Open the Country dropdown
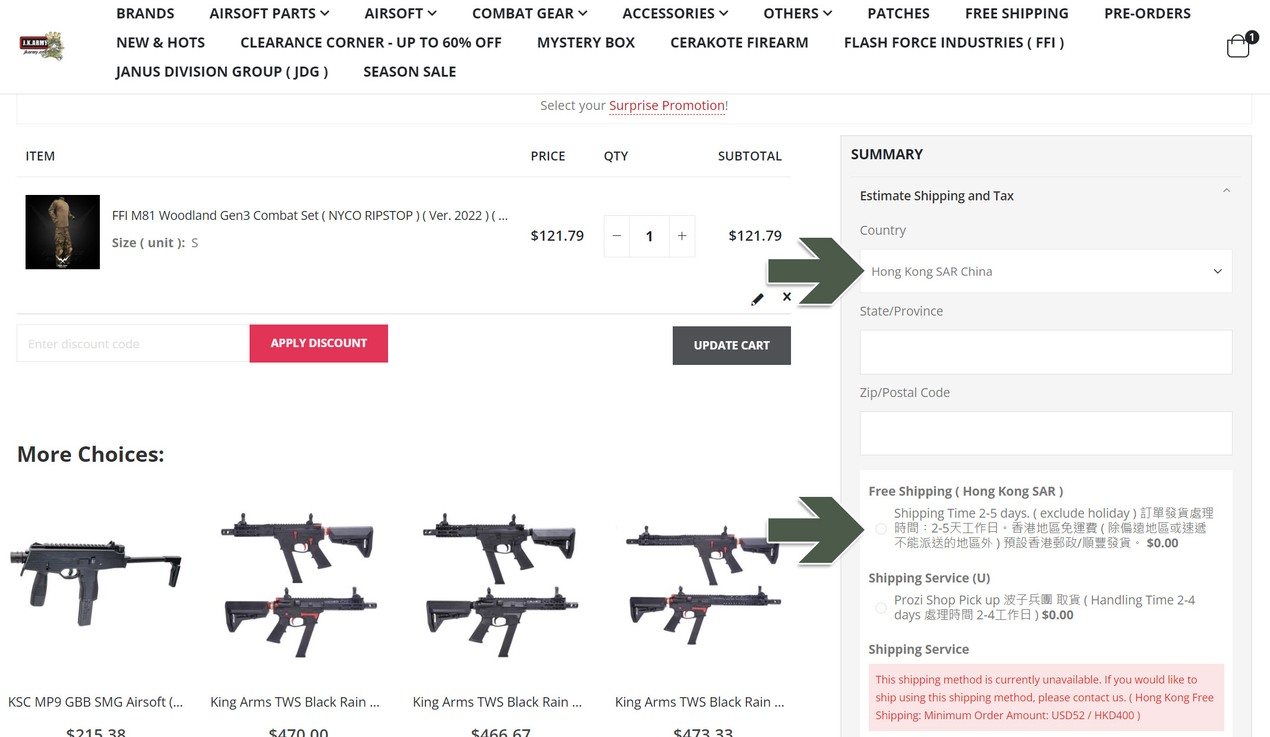Image resolution: width=1270 pixels, height=737 pixels. click(1045, 272)
